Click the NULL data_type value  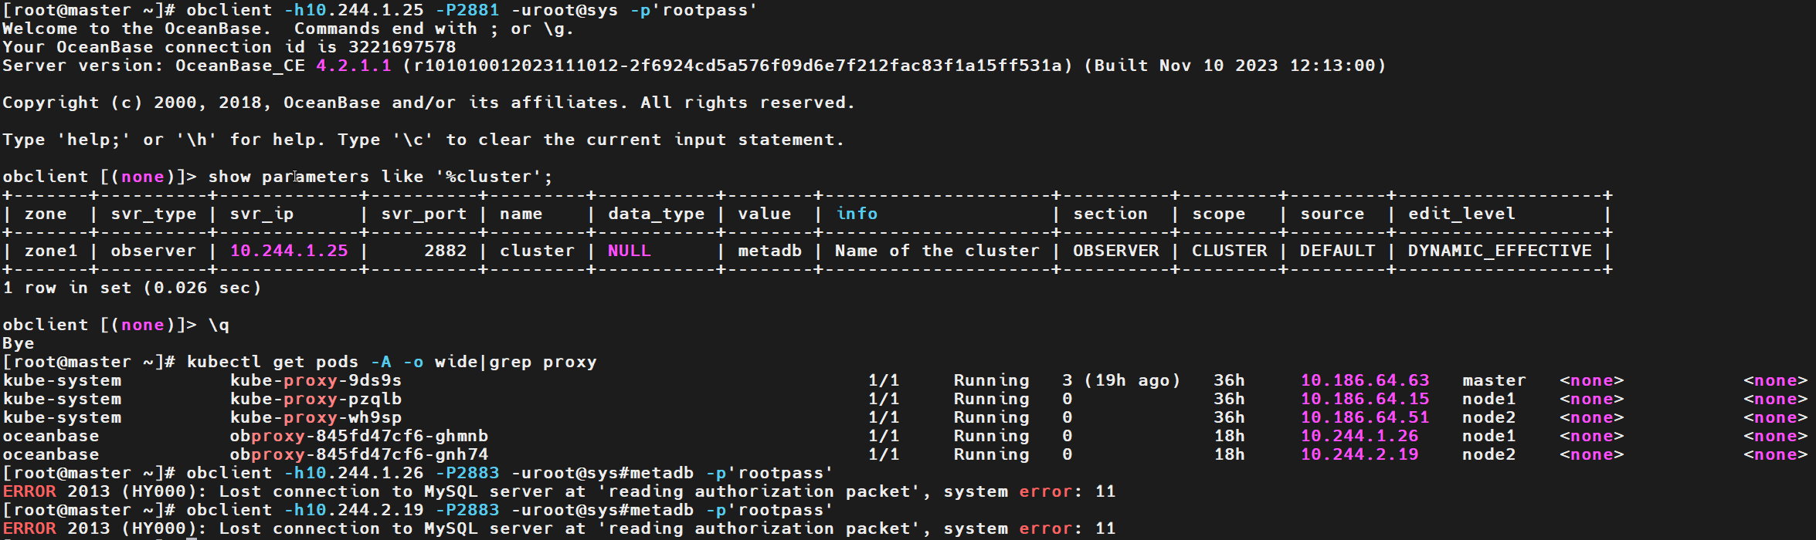coord(630,251)
